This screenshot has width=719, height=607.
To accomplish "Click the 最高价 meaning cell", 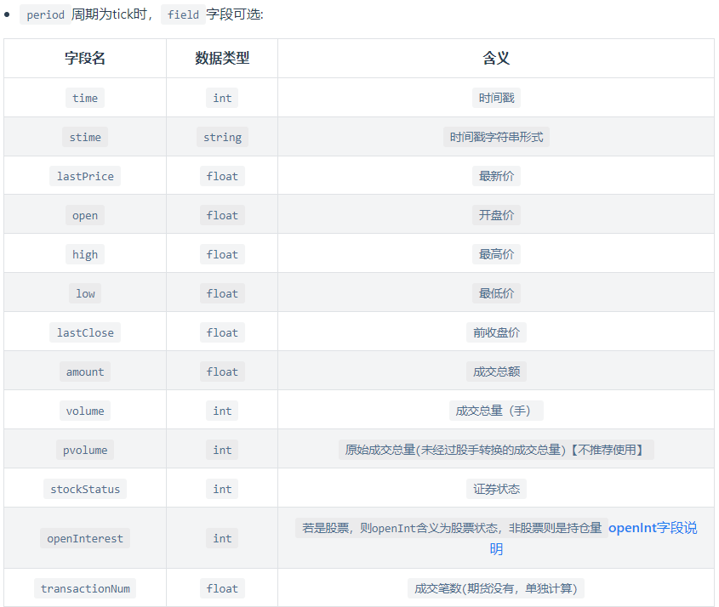I will (496, 254).
